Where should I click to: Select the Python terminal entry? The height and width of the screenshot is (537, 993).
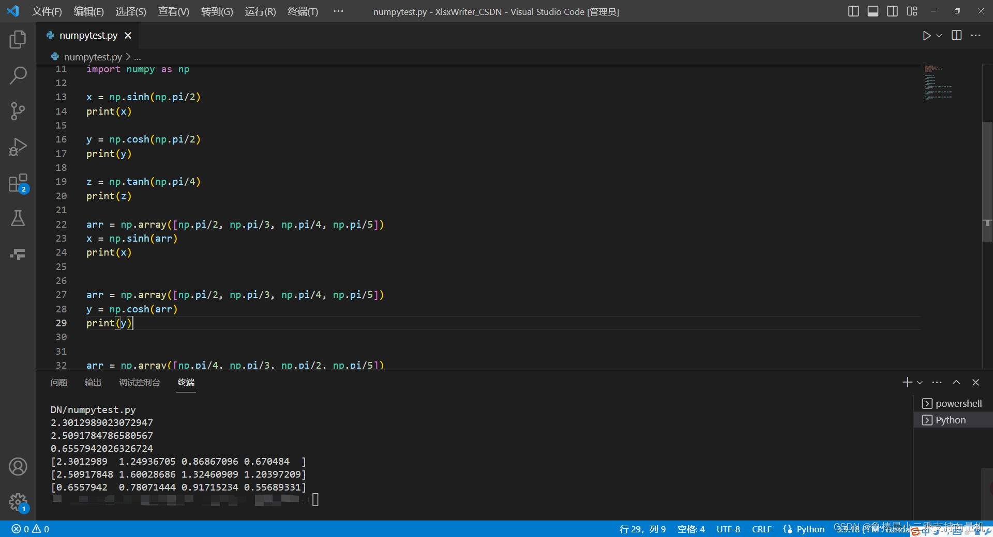[953, 420]
